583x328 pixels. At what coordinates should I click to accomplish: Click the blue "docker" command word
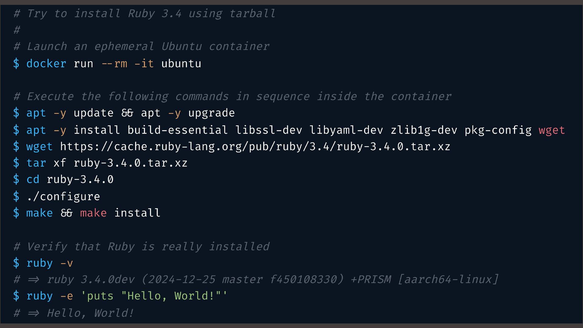(46, 64)
